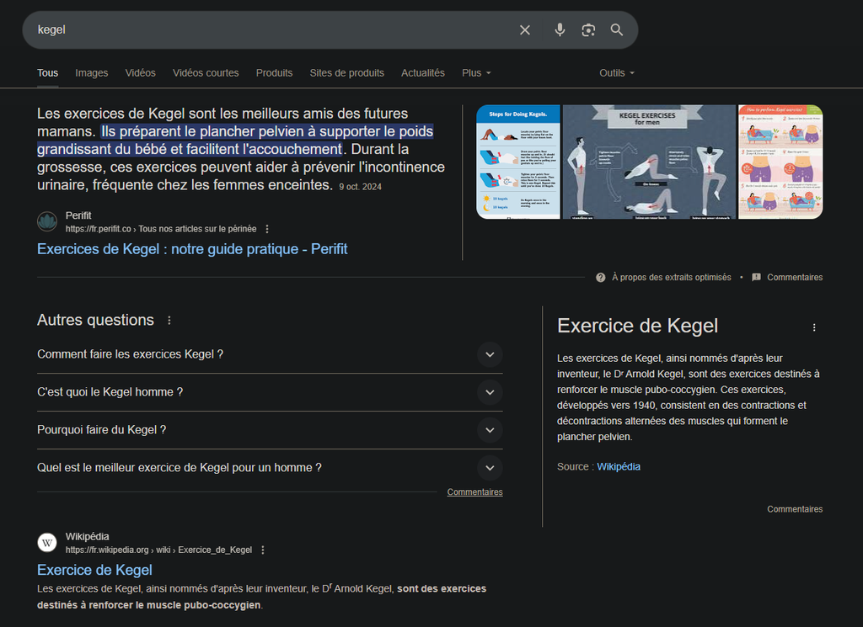Open the three-dot menu next to Wikipédia URL
Image resolution: width=863 pixels, height=627 pixels.
[x=263, y=550]
